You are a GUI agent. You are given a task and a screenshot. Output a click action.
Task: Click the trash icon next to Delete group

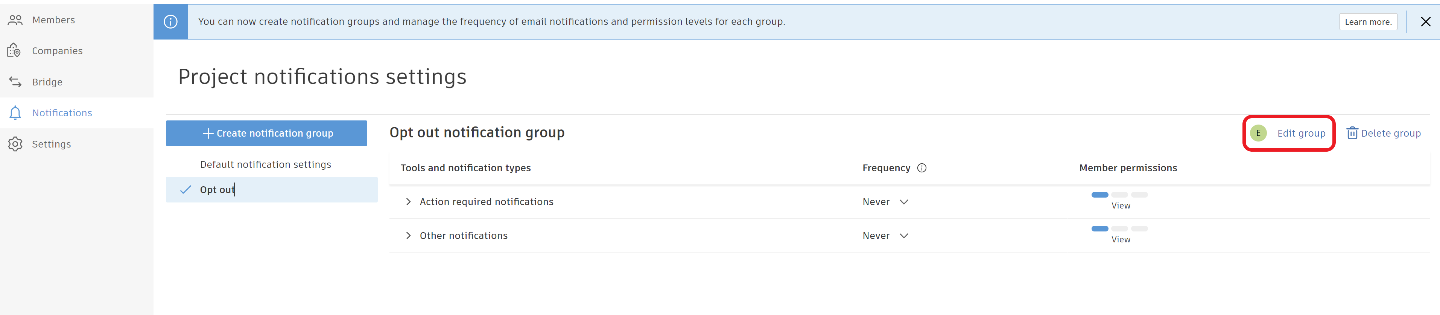point(1352,133)
